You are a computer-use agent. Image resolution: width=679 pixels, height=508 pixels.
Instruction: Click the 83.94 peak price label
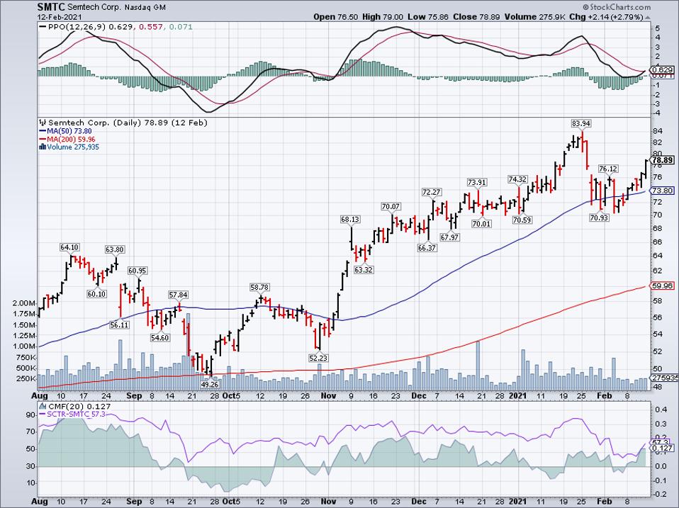tap(580, 124)
